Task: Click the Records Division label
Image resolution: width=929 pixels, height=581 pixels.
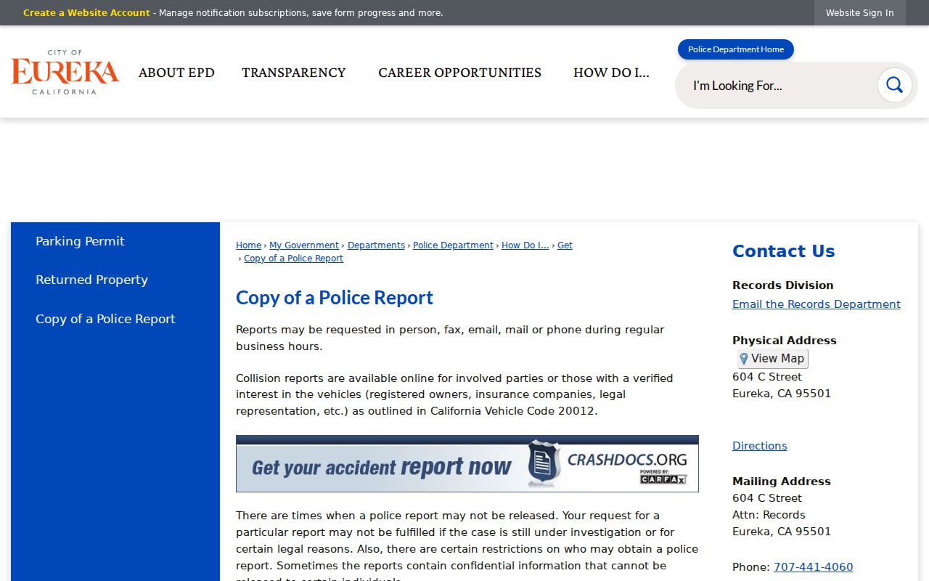Action: pos(782,285)
